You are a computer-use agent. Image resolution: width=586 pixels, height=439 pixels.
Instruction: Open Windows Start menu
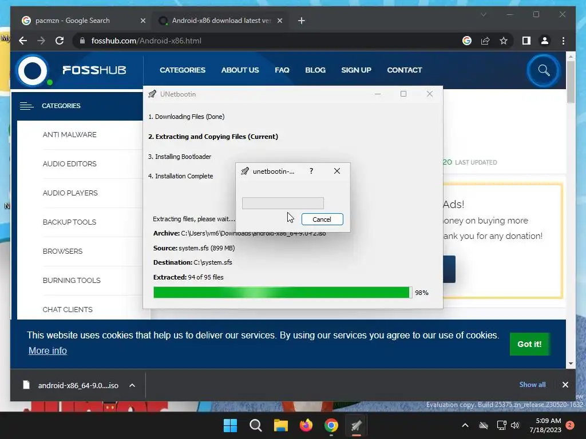(230, 425)
